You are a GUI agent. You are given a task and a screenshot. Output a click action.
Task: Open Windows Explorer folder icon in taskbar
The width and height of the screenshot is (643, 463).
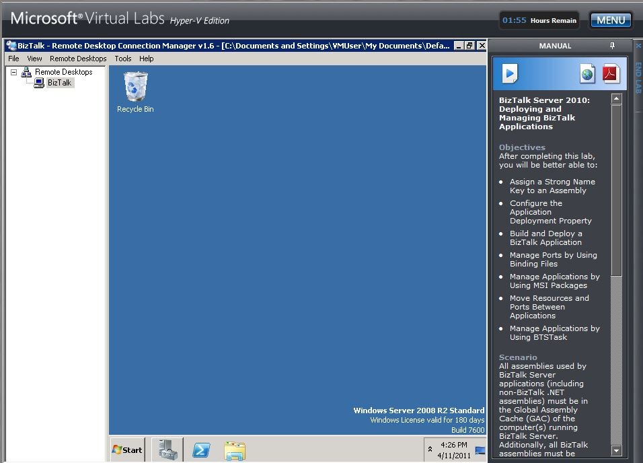[x=234, y=450]
